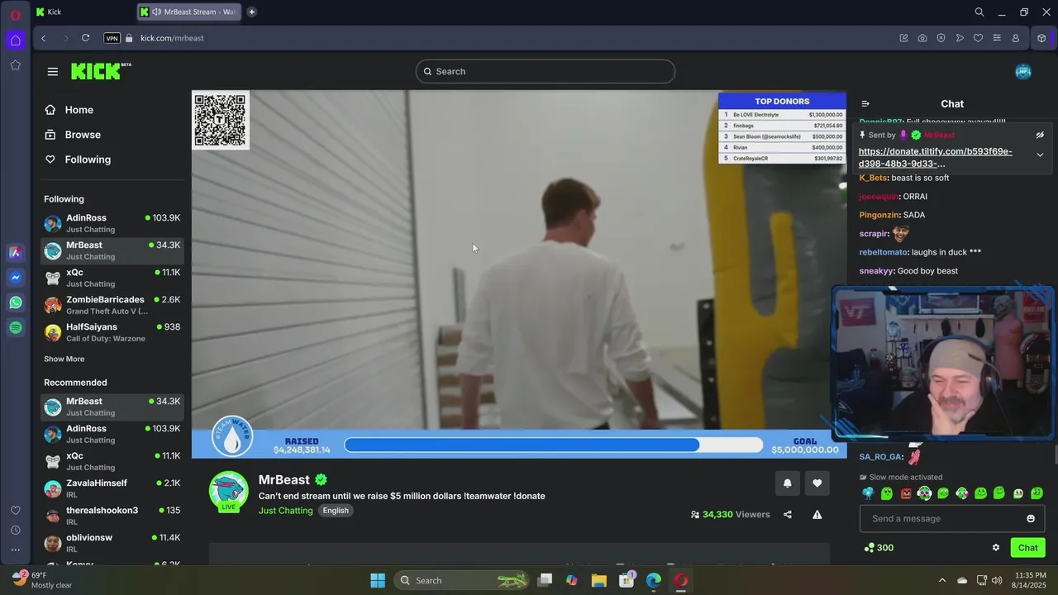Open File Explorer from taskbar
This screenshot has width=1058, height=595.
(x=599, y=580)
